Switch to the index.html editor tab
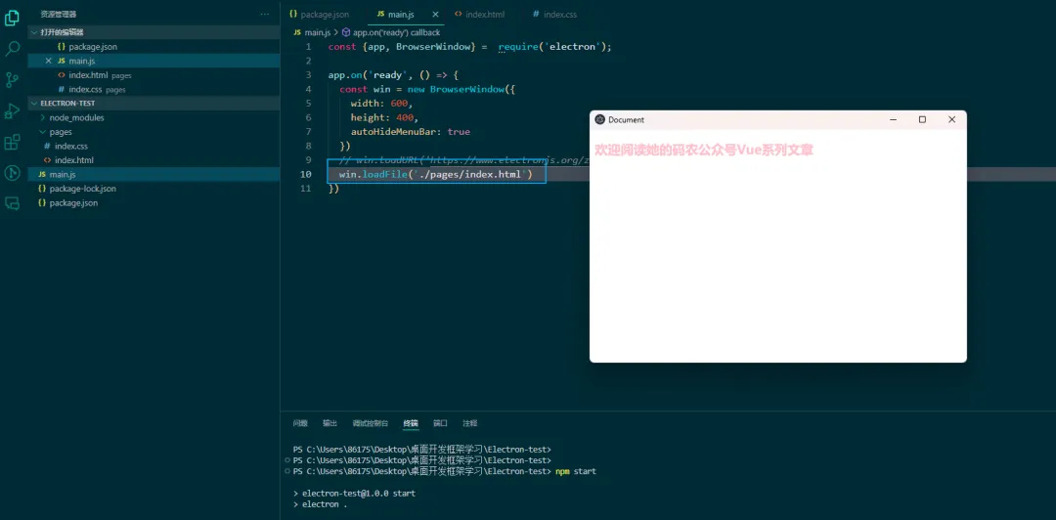The image size is (1056, 520). tap(479, 14)
